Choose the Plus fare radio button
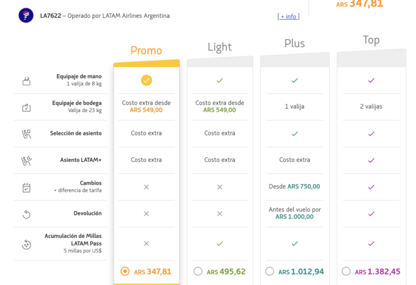This screenshot has width=416, height=285. (270, 271)
